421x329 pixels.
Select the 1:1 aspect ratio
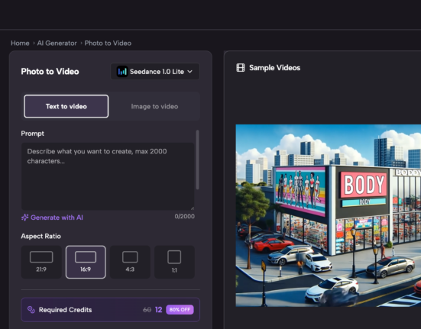point(174,262)
